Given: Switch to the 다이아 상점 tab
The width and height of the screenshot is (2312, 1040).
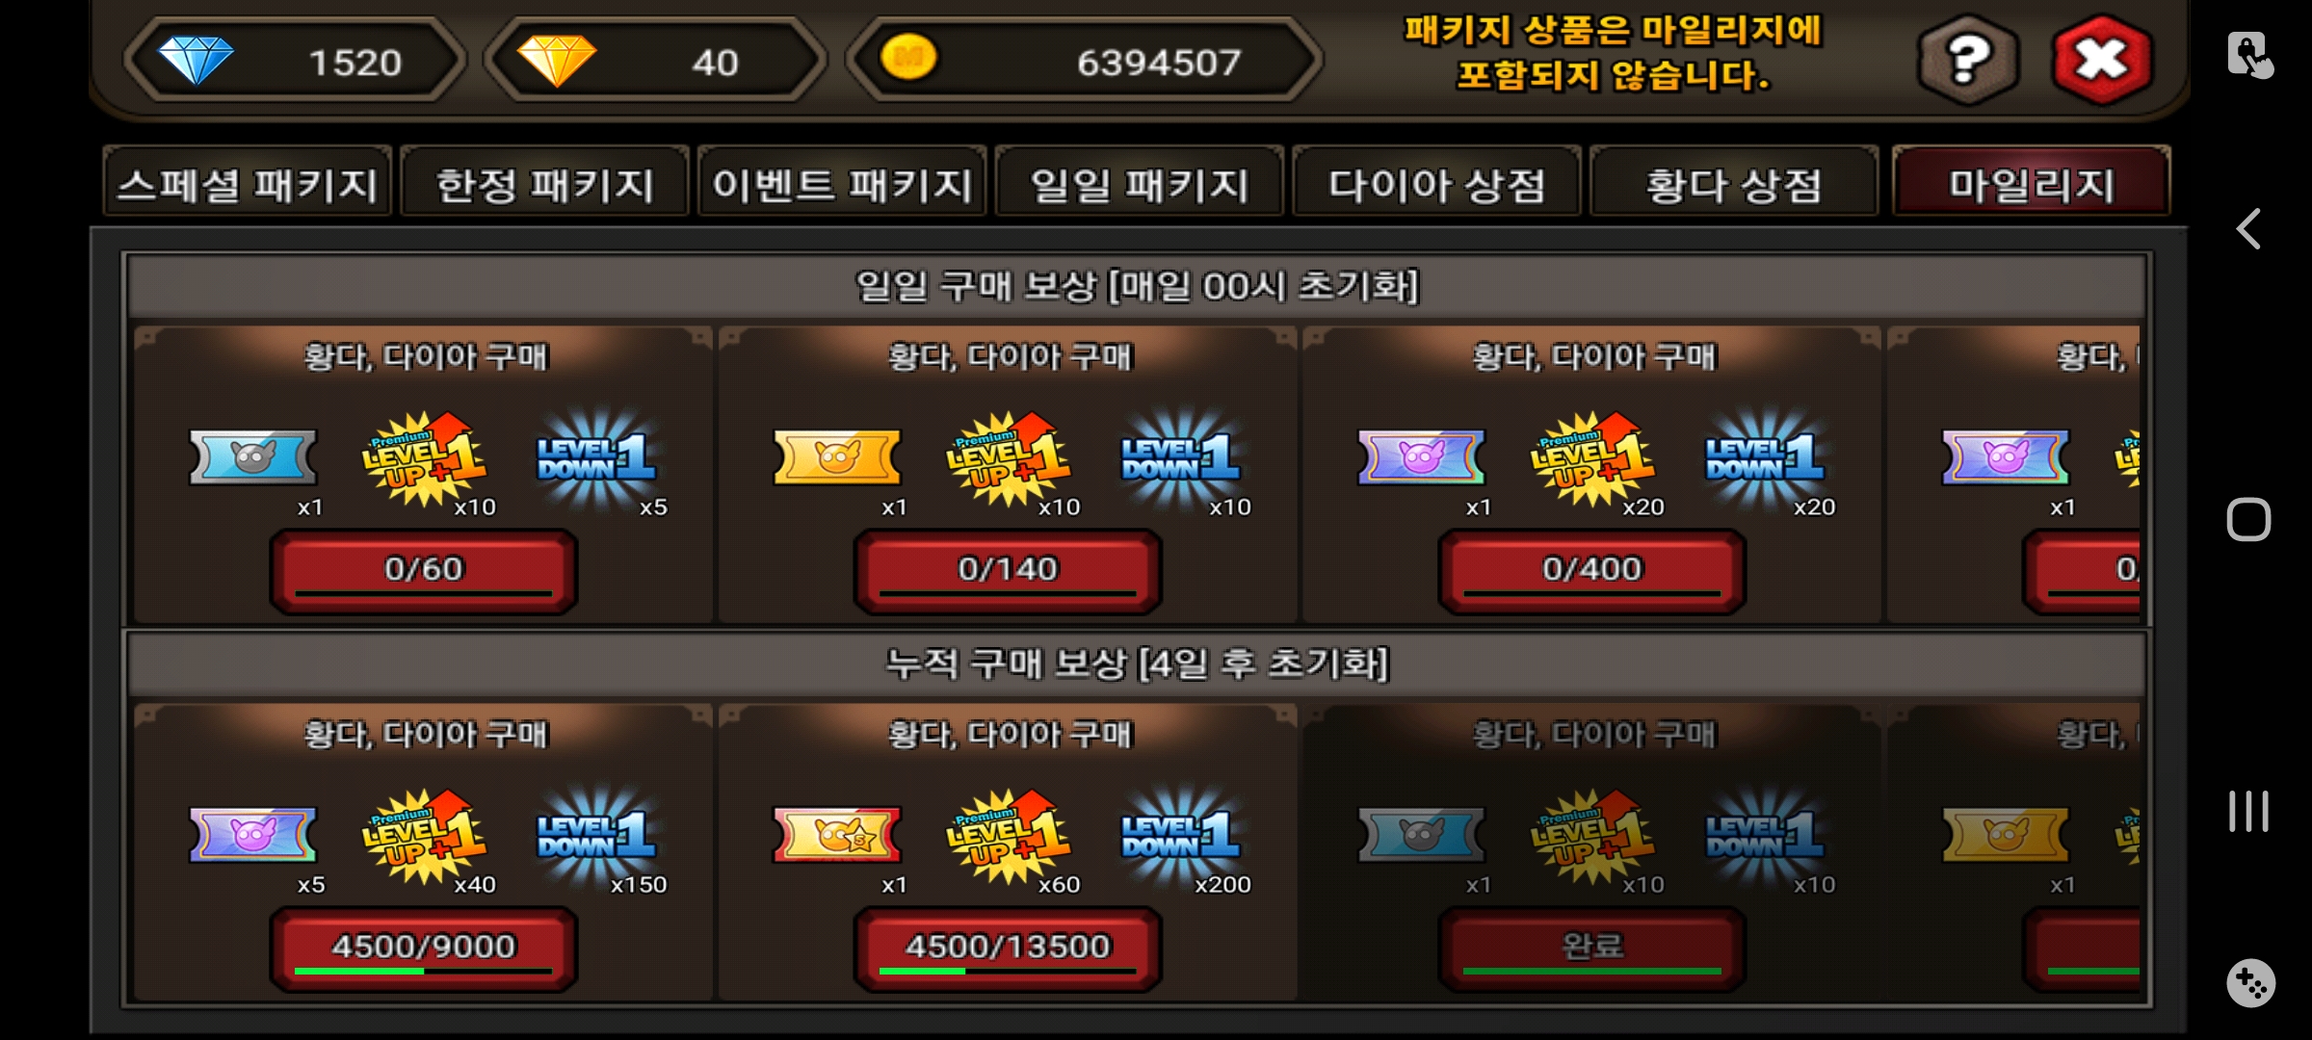Looking at the screenshot, I should (x=1436, y=183).
